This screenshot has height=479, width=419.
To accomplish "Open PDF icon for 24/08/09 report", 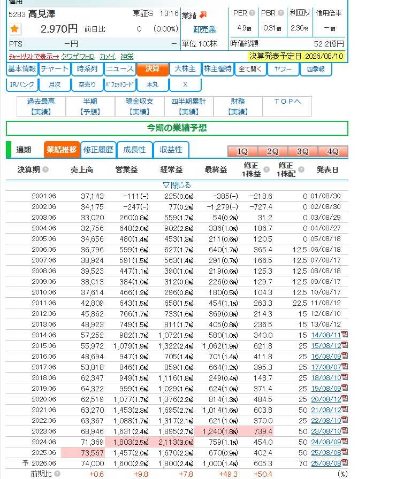I will (x=345, y=441).
